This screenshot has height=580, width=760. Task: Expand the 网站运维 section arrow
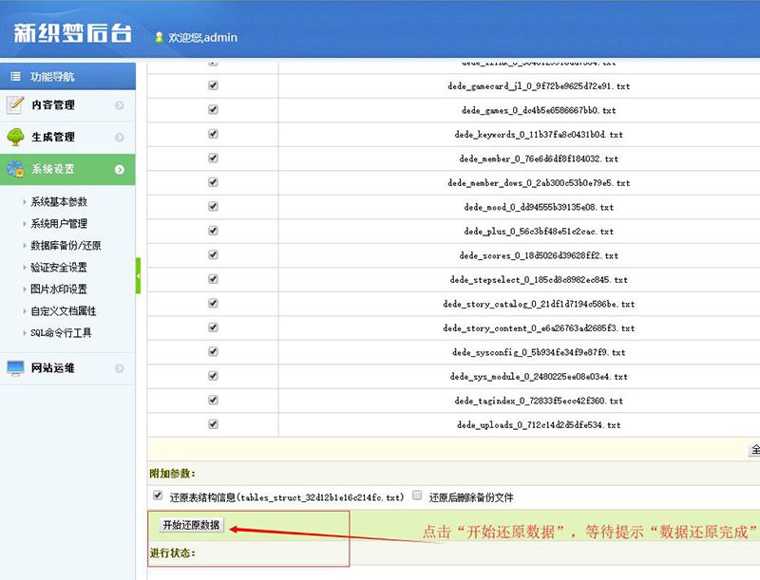120,368
